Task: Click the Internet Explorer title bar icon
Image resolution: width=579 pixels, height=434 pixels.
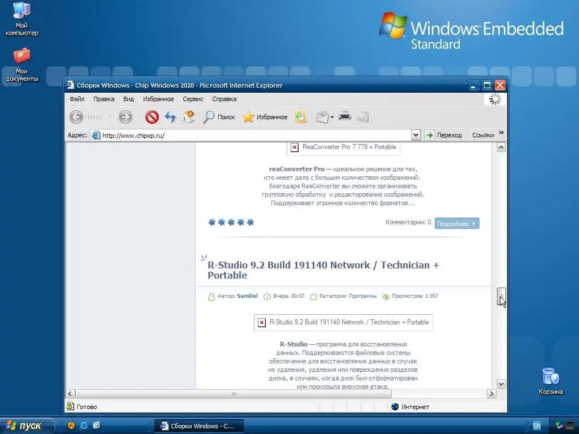Action: [70, 85]
